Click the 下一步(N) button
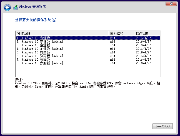This screenshot has width=180, height=136. pyautogui.click(x=162, y=126)
